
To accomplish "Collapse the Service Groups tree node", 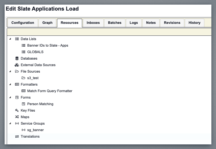I will pos(10,124).
